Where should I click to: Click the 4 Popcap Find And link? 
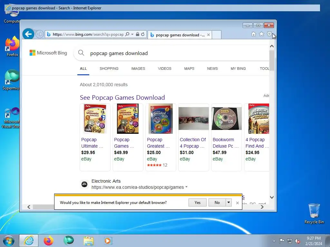click(257, 143)
